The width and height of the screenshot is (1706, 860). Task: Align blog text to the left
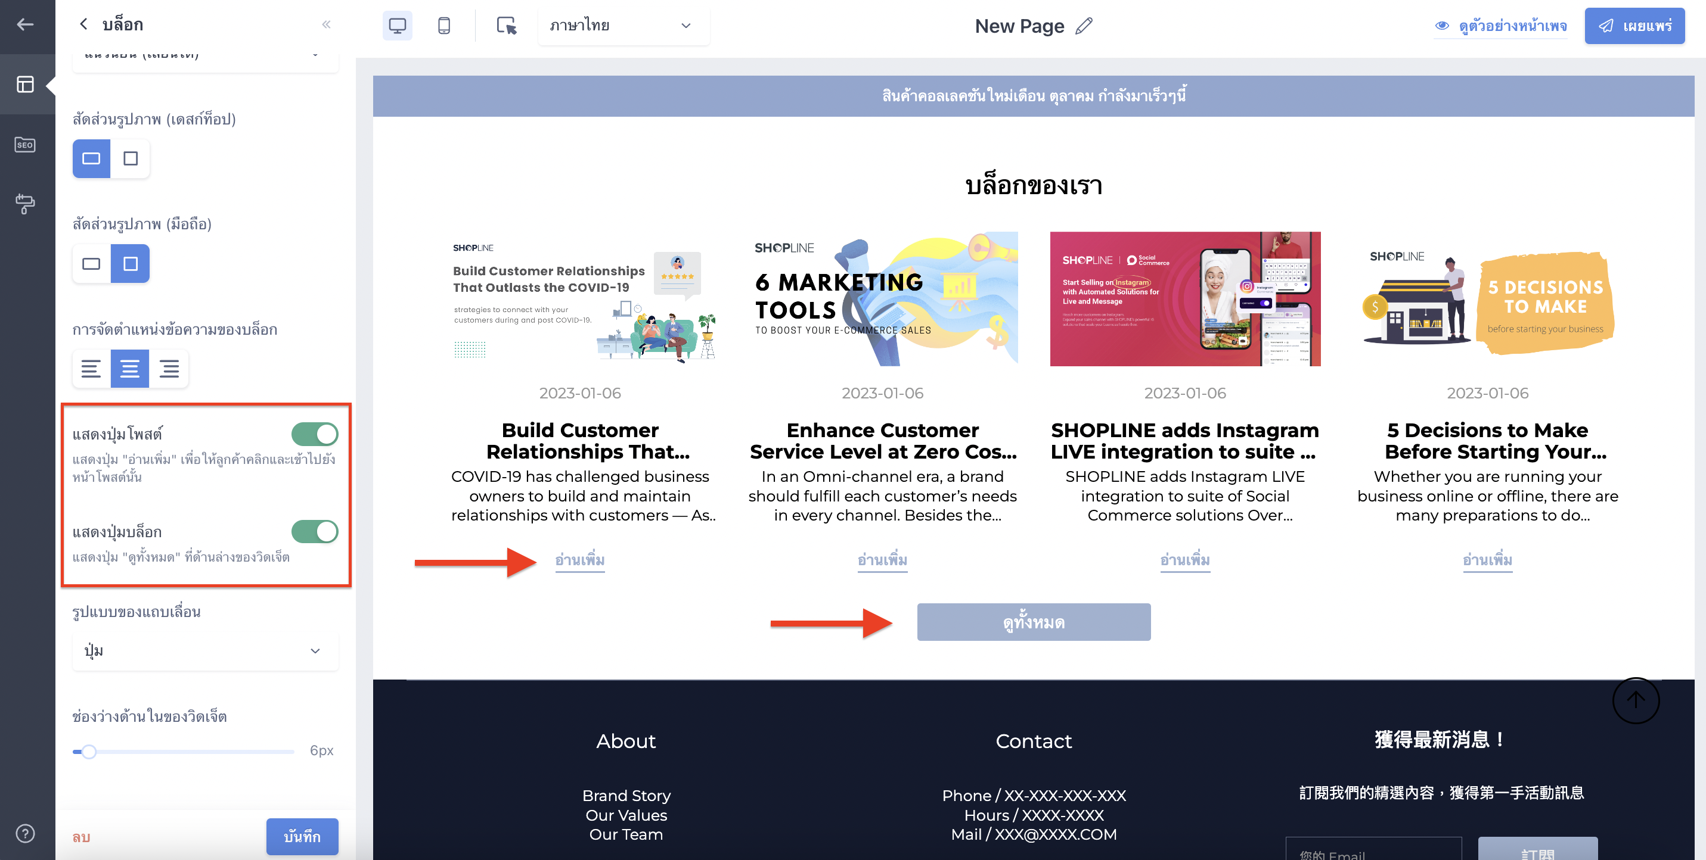point(91,368)
